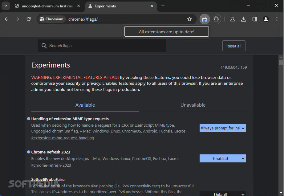Screen dimensions: 284x196
Task: Maximize the Chromium window
Action: point(262,6)
